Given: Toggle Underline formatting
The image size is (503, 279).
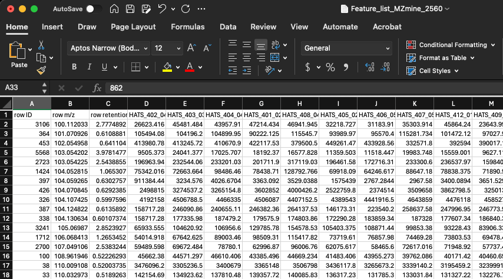Looking at the screenshot, I should point(104,67).
